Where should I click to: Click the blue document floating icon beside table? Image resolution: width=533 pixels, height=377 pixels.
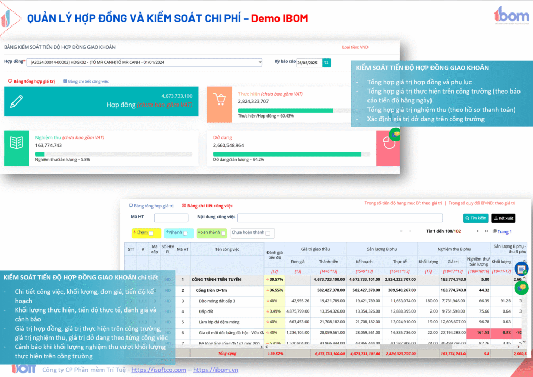coord(521,269)
